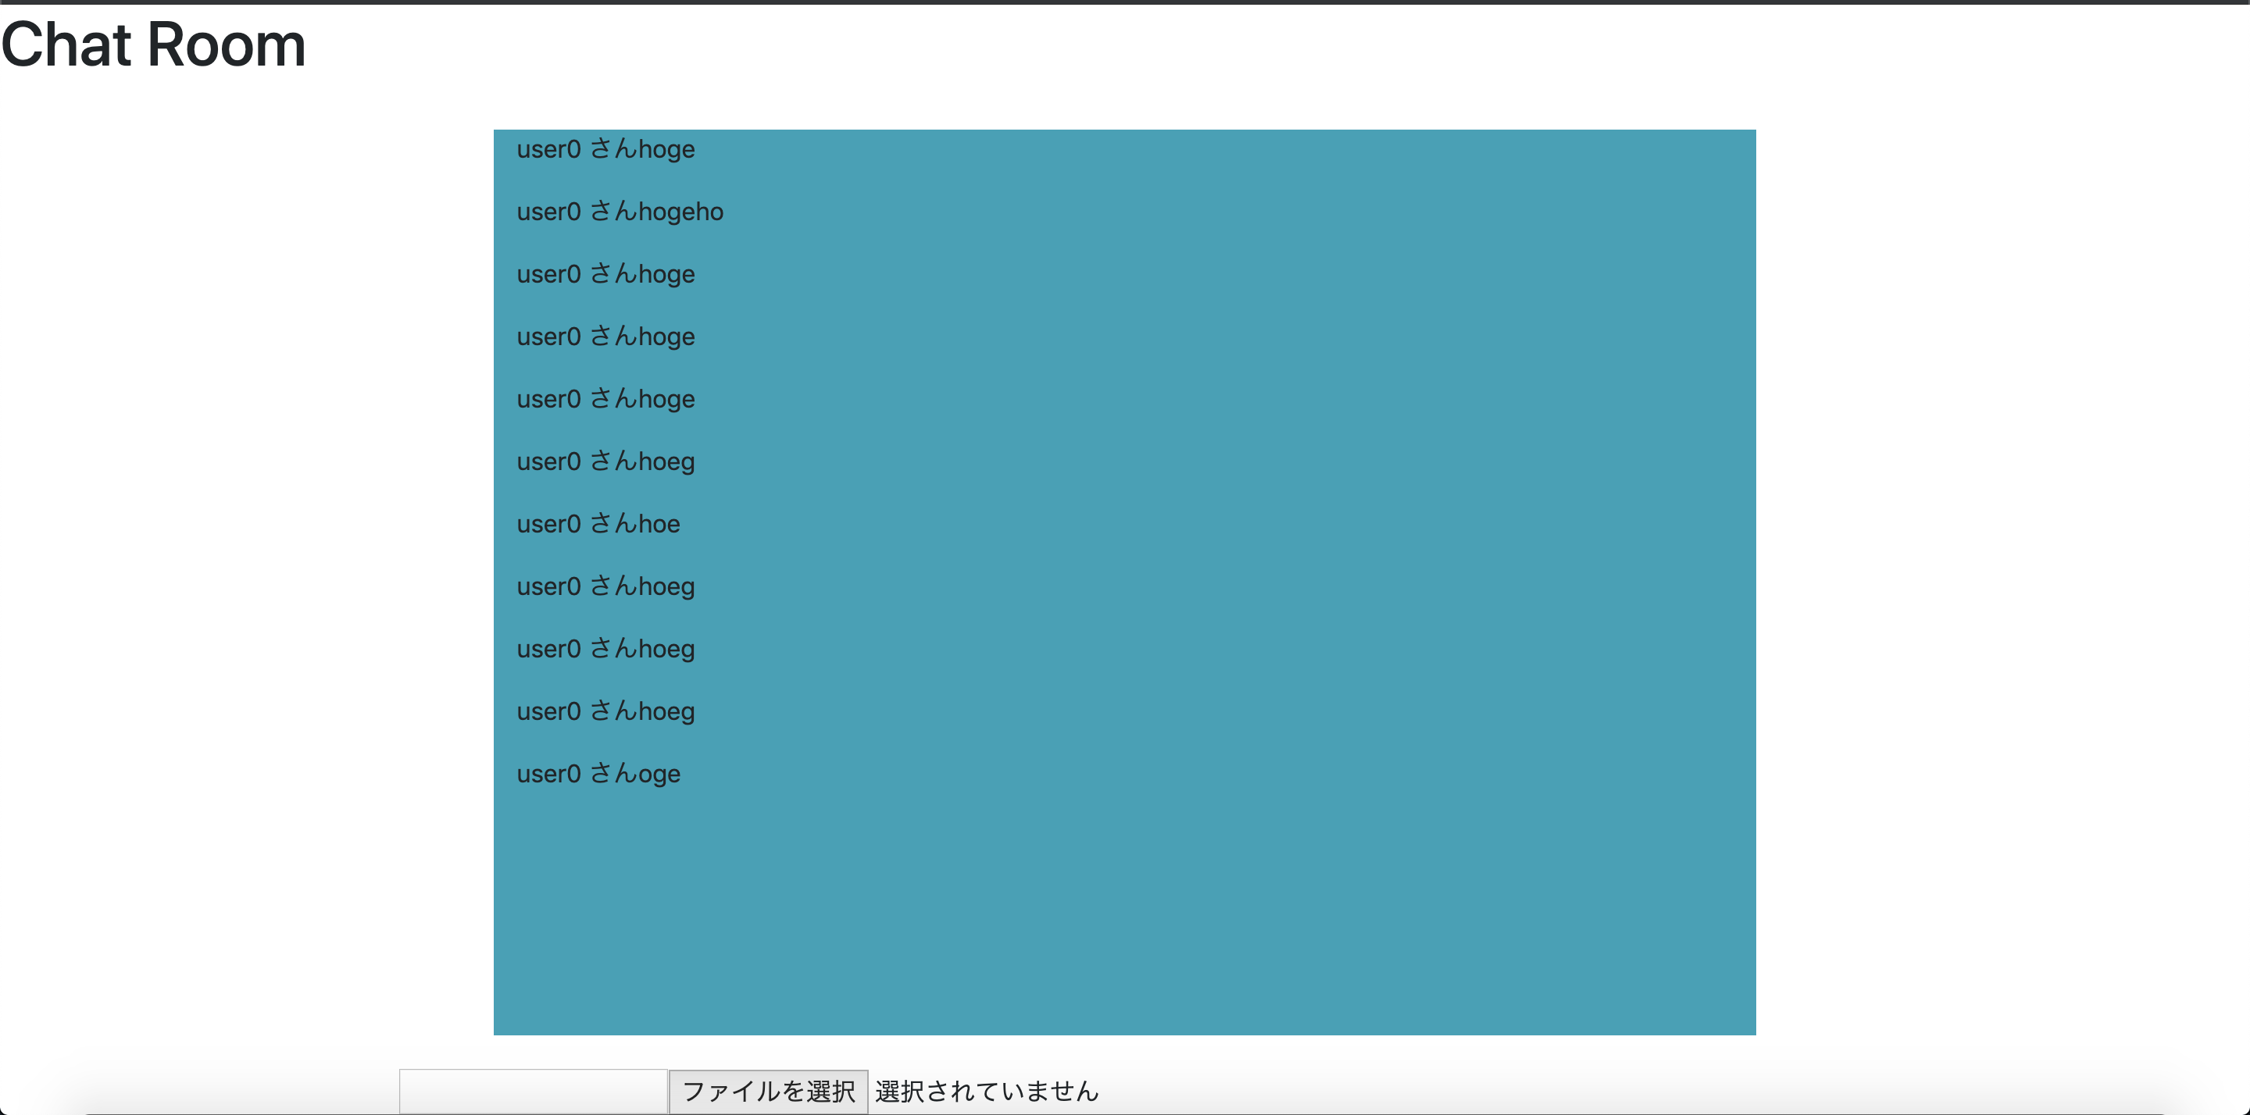Click the message input text field

click(x=533, y=1091)
